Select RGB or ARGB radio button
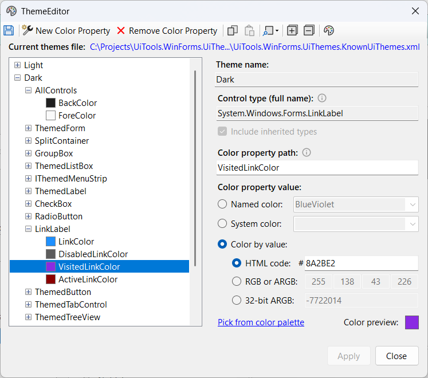Screen dimensions: 428x378 coord(237,281)
